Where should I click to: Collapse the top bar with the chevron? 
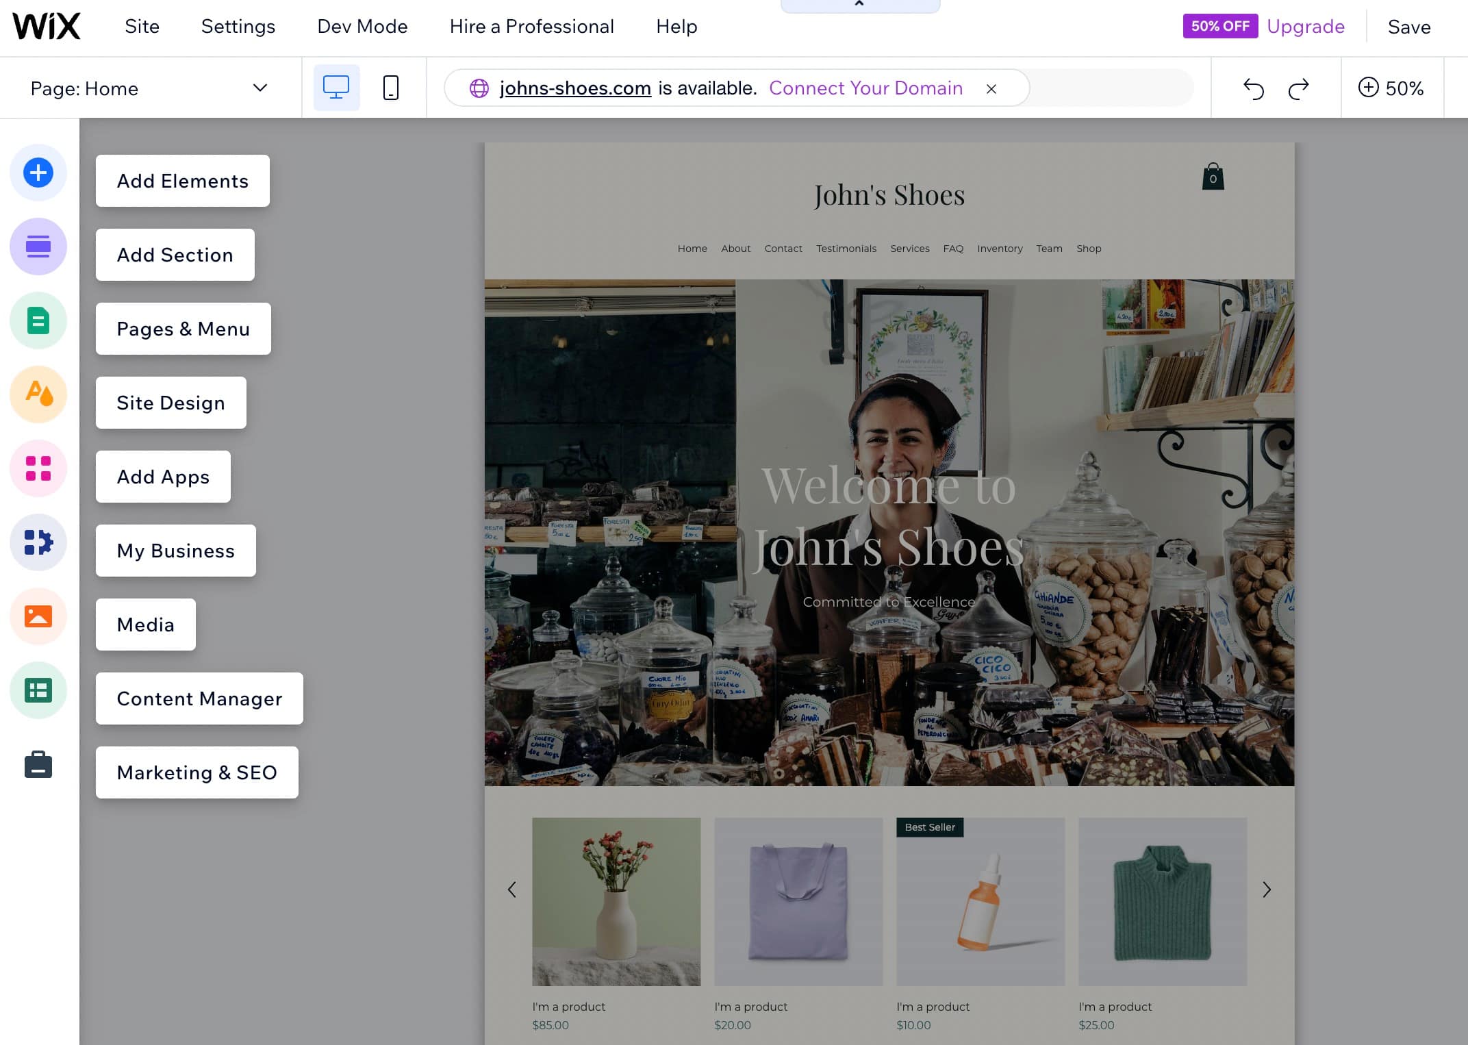tap(859, 5)
